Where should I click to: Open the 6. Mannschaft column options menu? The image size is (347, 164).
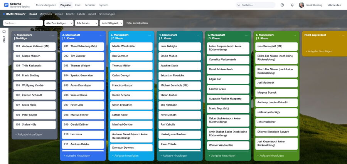point(295,35)
